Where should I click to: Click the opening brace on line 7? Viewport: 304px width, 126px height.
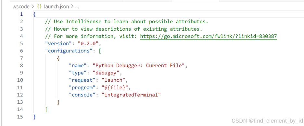click(58, 58)
